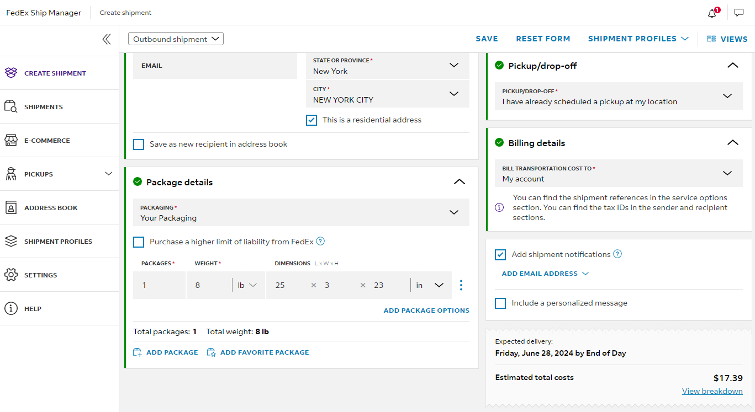Open the Packaging dropdown
Image resolution: width=755 pixels, height=412 pixels.
pyautogui.click(x=301, y=212)
